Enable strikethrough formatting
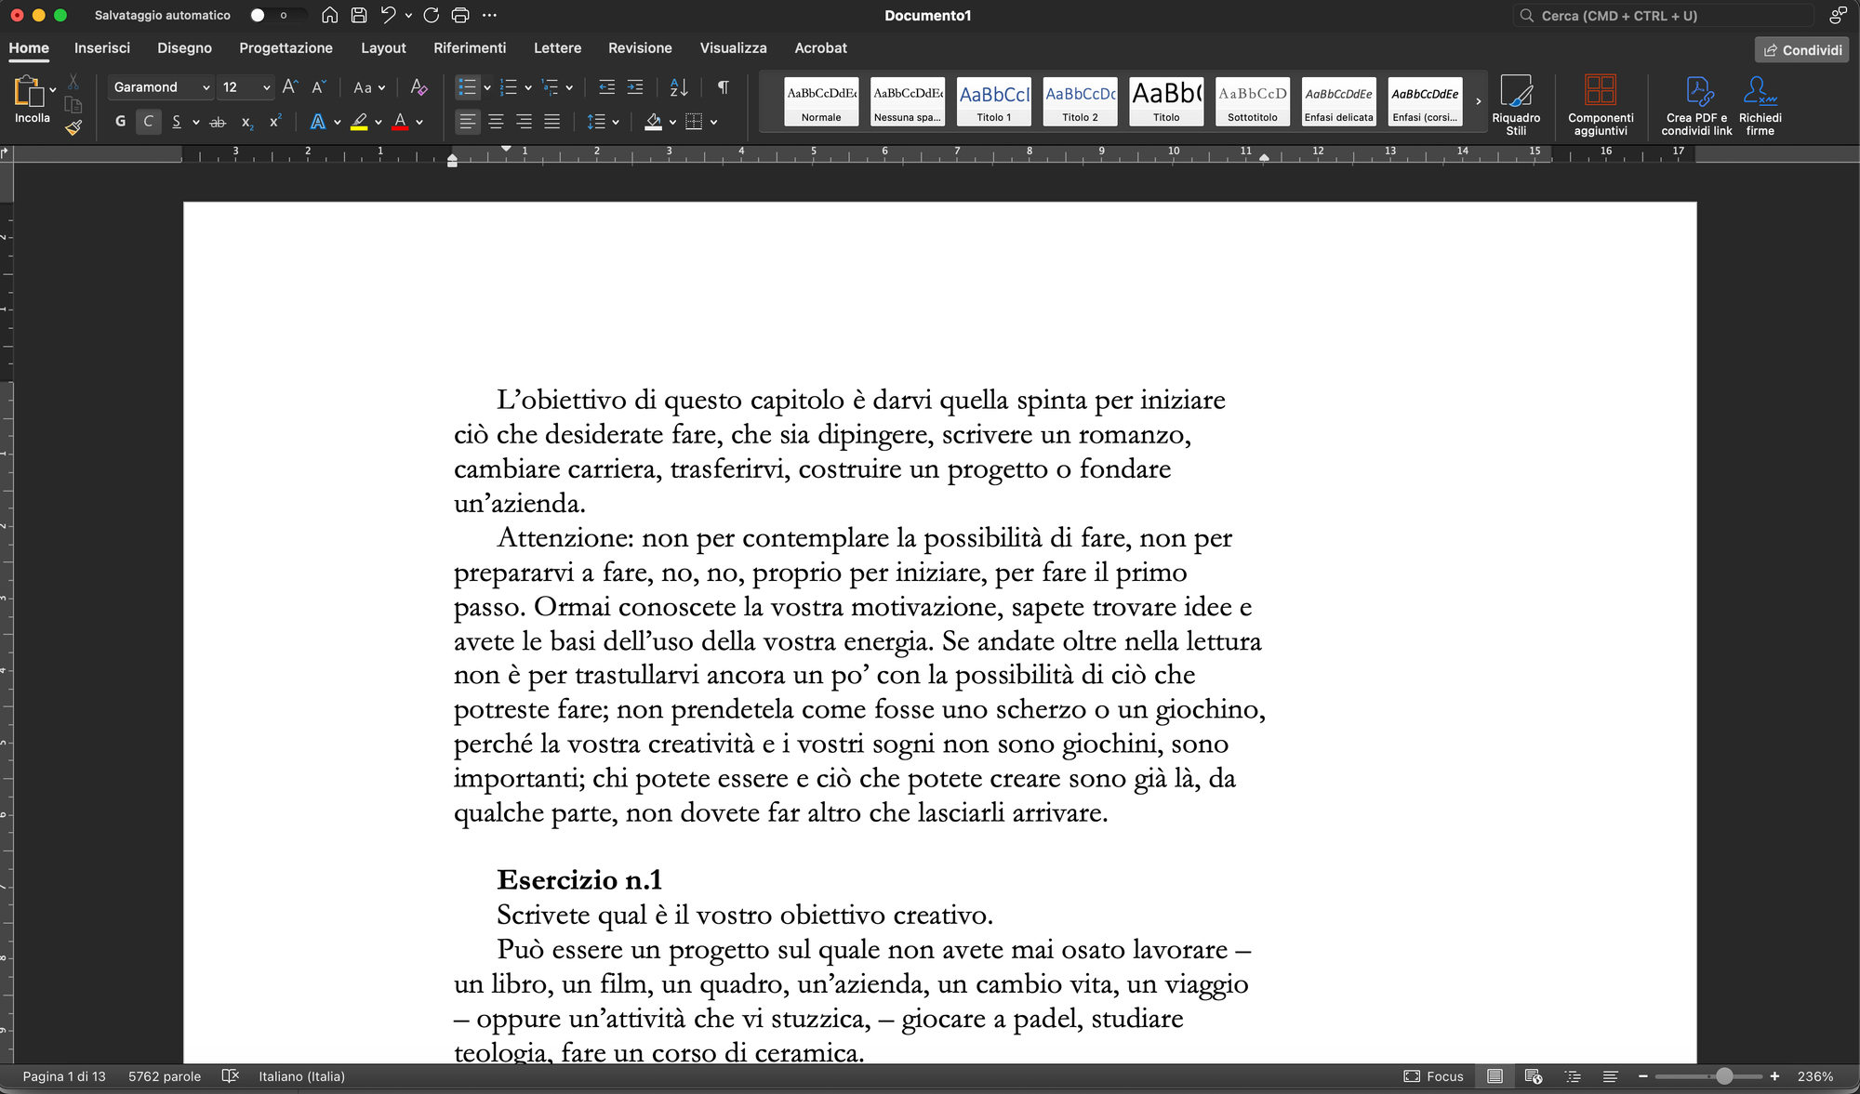The height and width of the screenshot is (1094, 1860). pyautogui.click(x=218, y=122)
